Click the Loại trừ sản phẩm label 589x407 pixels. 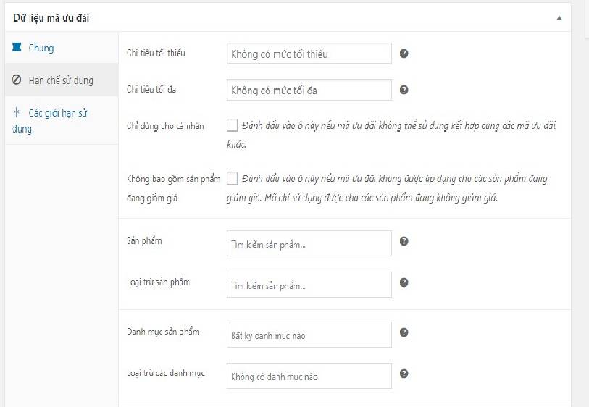click(x=158, y=282)
